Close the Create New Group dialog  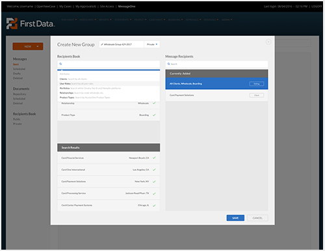pos(268,42)
